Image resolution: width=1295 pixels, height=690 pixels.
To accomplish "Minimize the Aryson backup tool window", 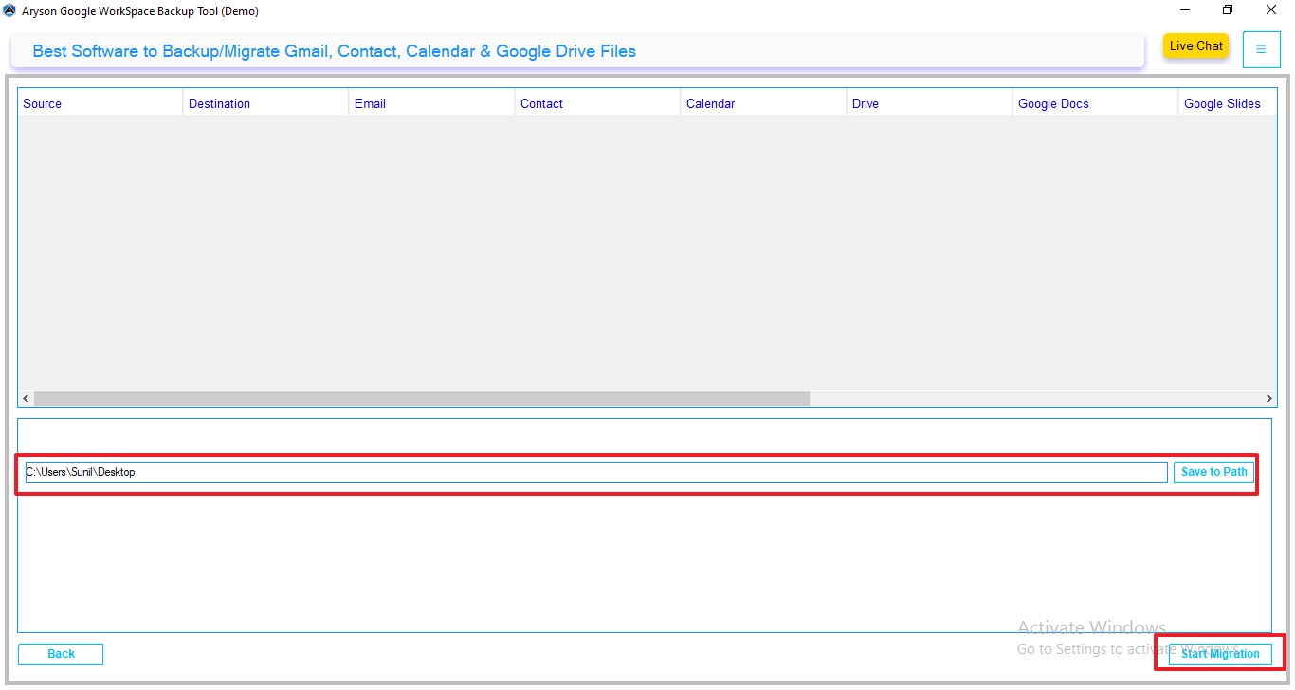I will [x=1185, y=10].
